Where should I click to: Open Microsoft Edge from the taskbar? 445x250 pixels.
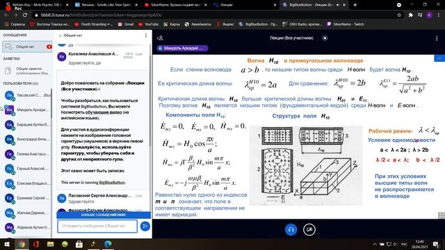pyautogui.click(x=108, y=244)
